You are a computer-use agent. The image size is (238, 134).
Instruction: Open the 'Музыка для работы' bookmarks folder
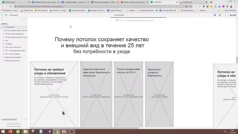145,10
